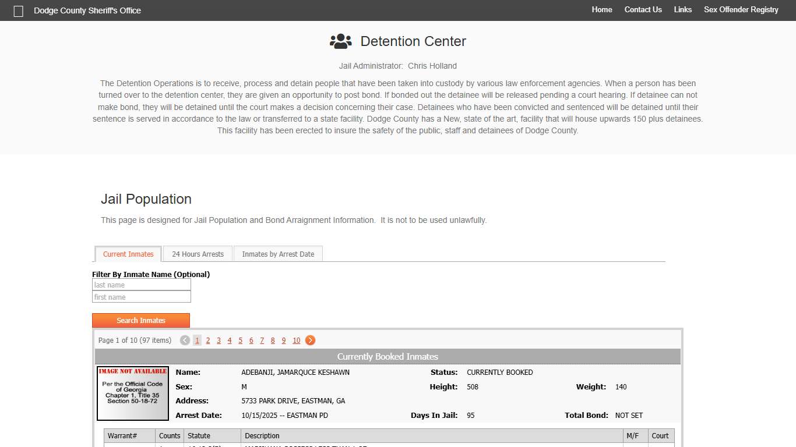Jump to page 7 of inmates
This screenshot has height=447, width=796.
click(x=262, y=340)
